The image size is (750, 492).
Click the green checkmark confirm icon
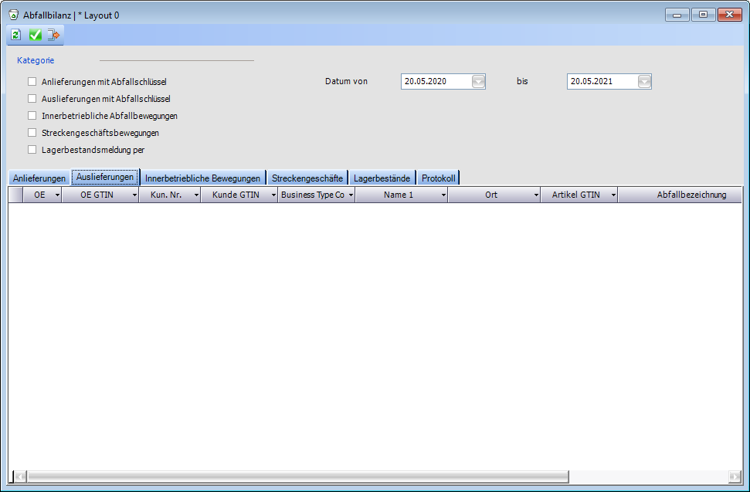point(35,35)
